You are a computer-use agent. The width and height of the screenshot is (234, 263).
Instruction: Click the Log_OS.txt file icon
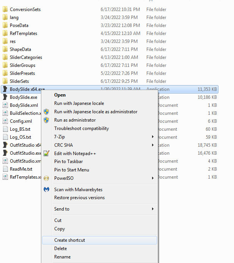(x=5, y=137)
